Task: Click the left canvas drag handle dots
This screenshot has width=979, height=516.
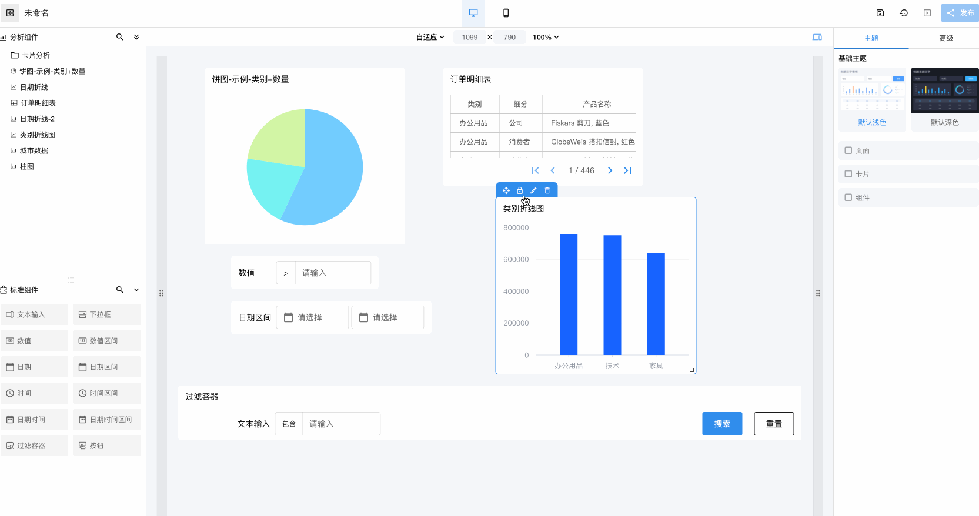Action: pyautogui.click(x=161, y=293)
